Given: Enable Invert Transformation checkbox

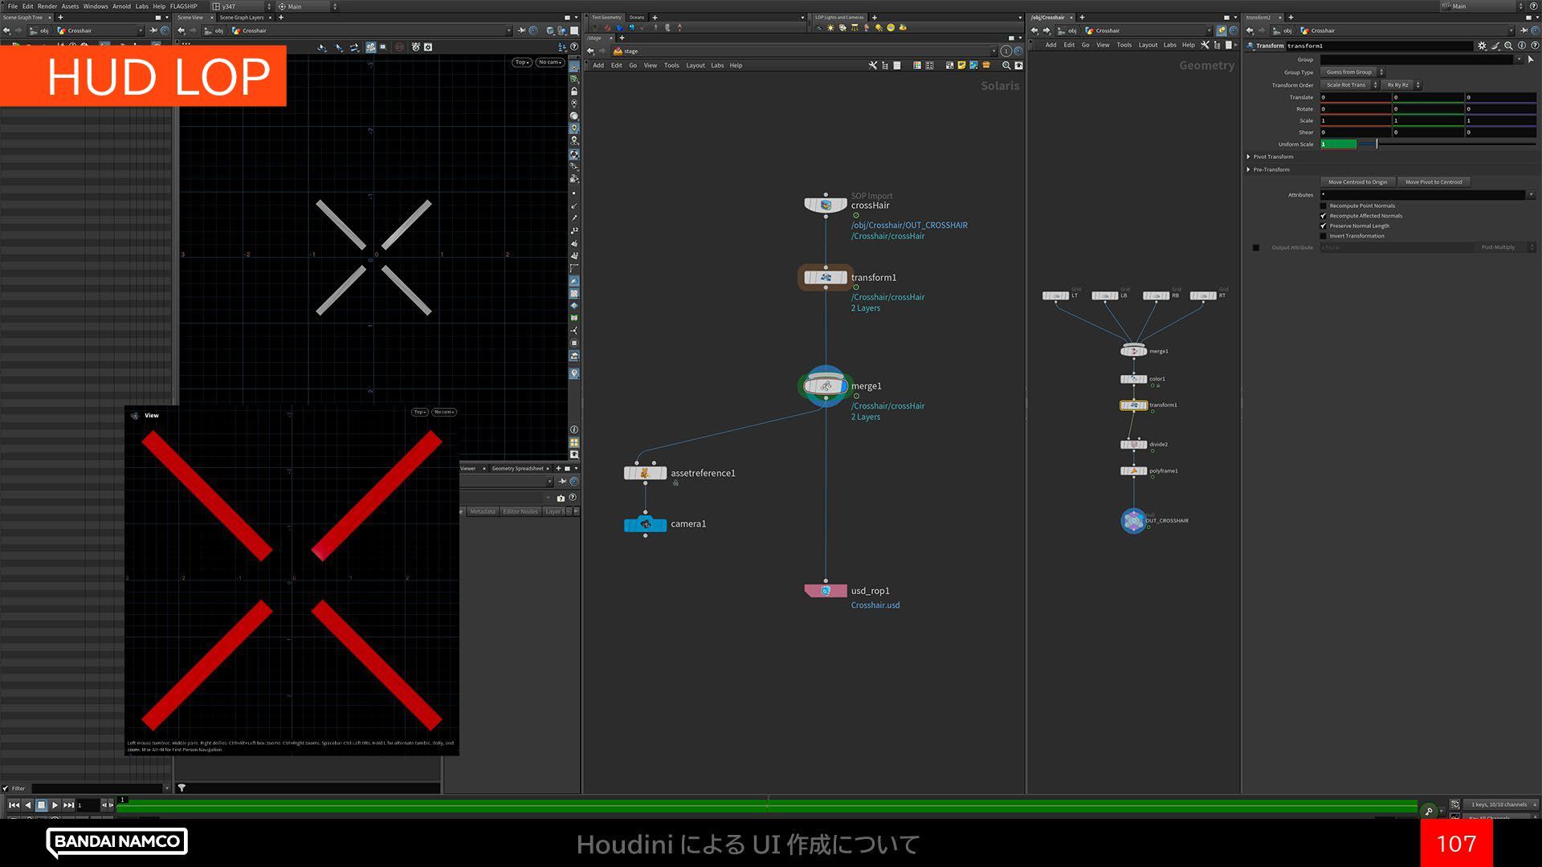Looking at the screenshot, I should [1324, 236].
